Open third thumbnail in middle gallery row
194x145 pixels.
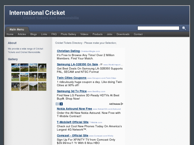click(x=33, y=77)
